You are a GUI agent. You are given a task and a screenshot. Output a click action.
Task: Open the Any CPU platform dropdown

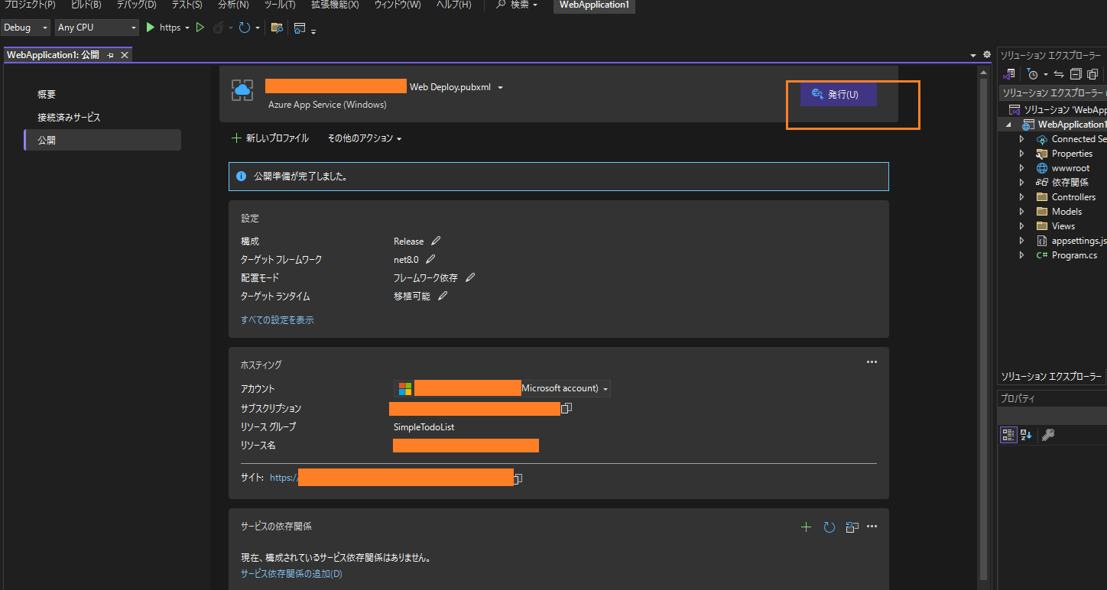pyautogui.click(x=97, y=28)
